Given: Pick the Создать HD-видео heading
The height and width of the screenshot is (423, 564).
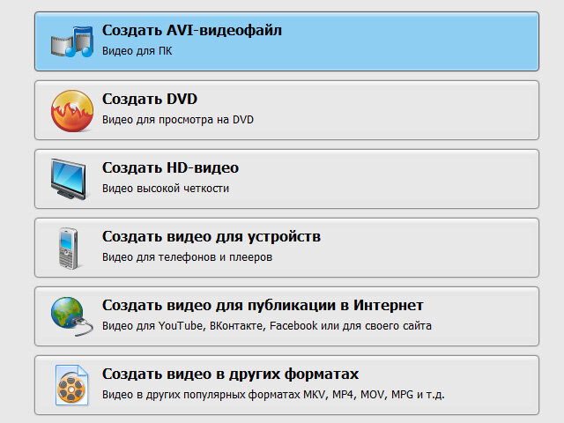Looking at the screenshot, I should point(170,168).
